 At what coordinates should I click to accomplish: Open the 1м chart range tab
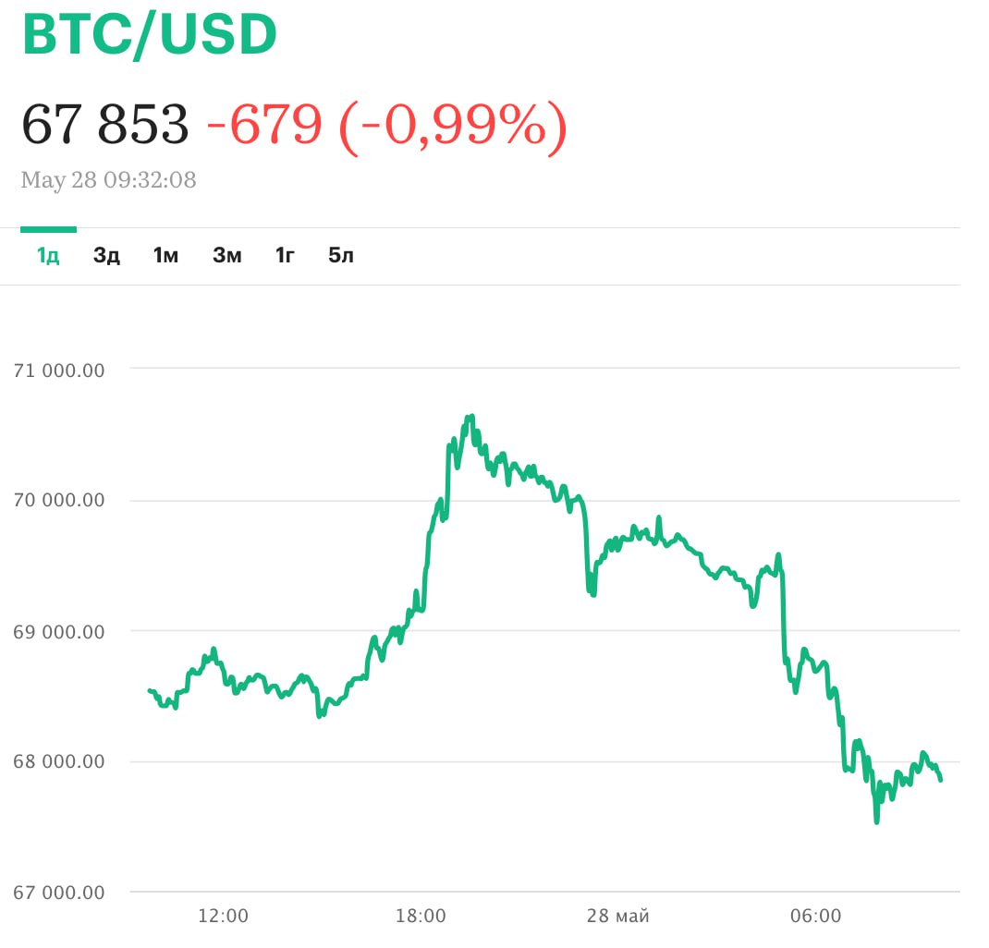[x=165, y=256]
